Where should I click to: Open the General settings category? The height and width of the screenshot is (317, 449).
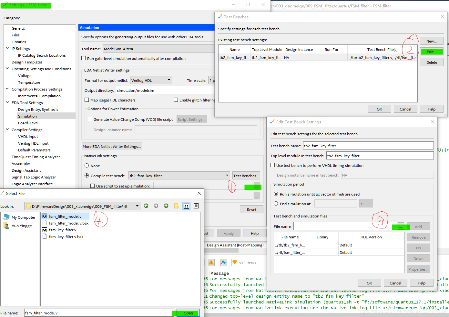pos(18,28)
